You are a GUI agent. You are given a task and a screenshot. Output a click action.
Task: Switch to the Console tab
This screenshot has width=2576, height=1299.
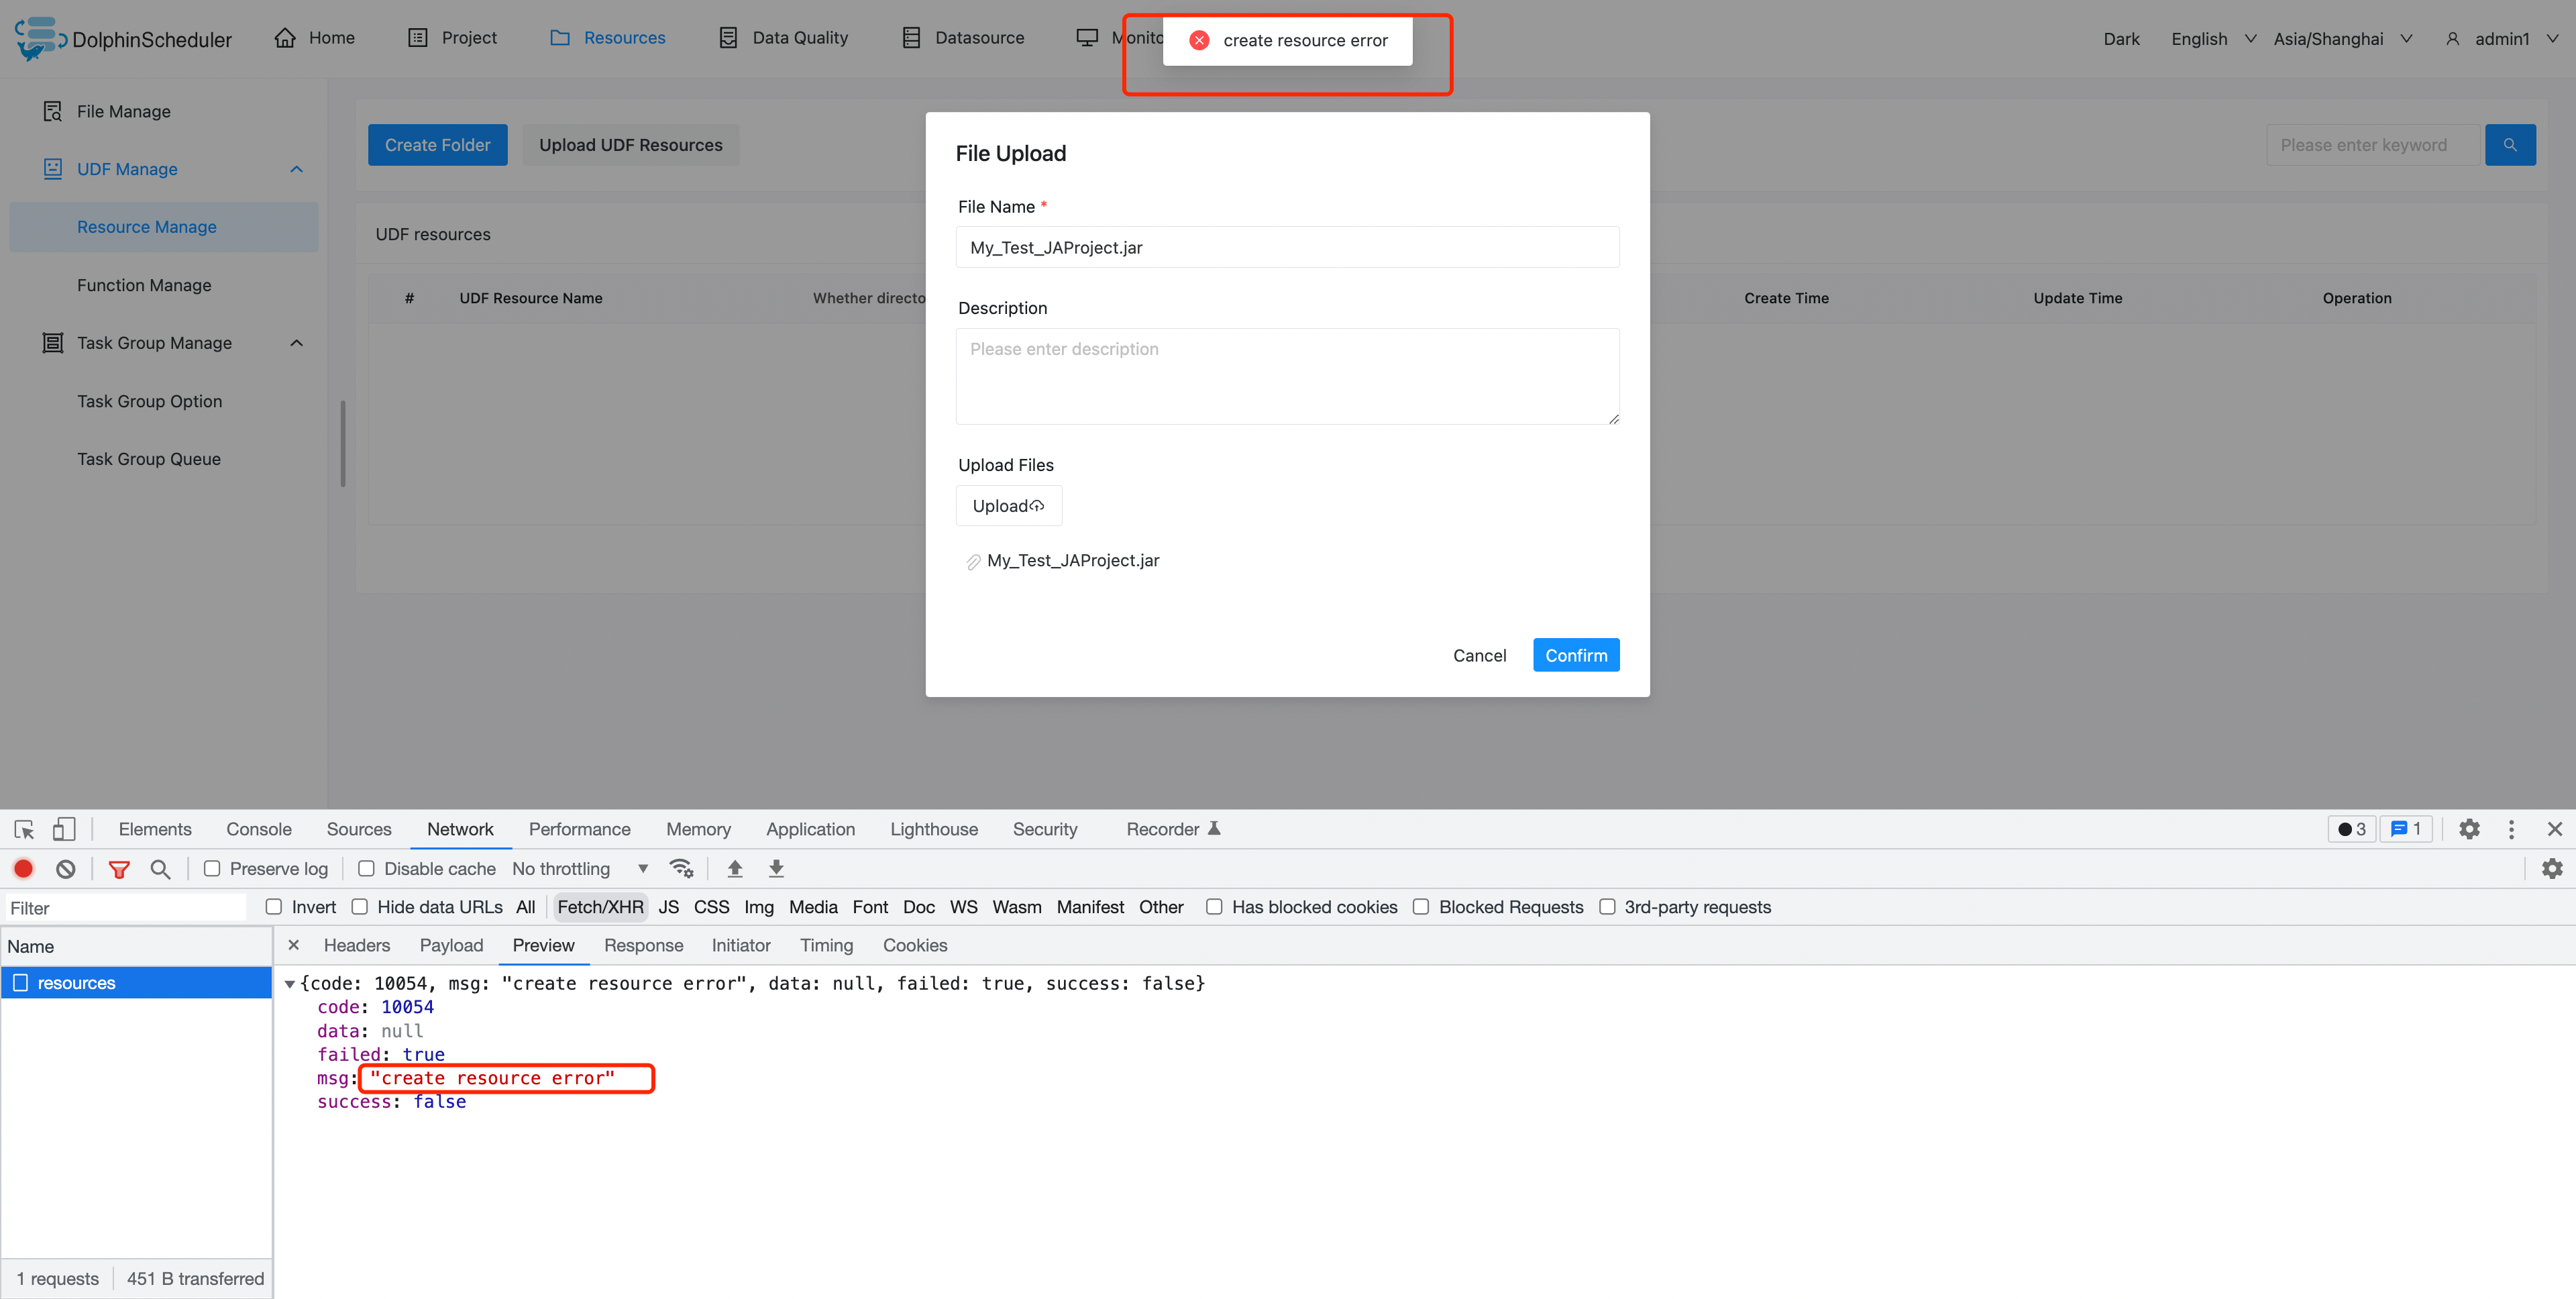[x=259, y=829]
